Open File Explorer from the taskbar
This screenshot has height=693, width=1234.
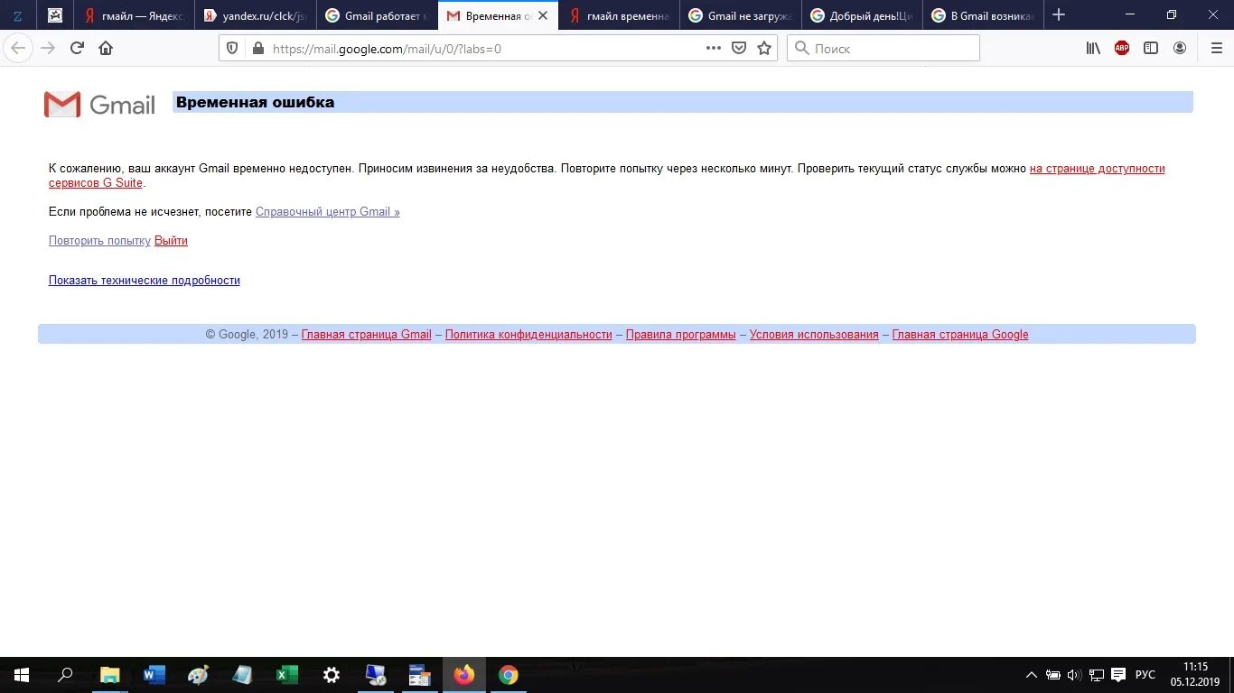[x=109, y=675]
